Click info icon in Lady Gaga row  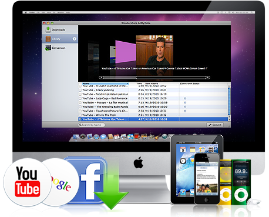click(x=185, y=98)
